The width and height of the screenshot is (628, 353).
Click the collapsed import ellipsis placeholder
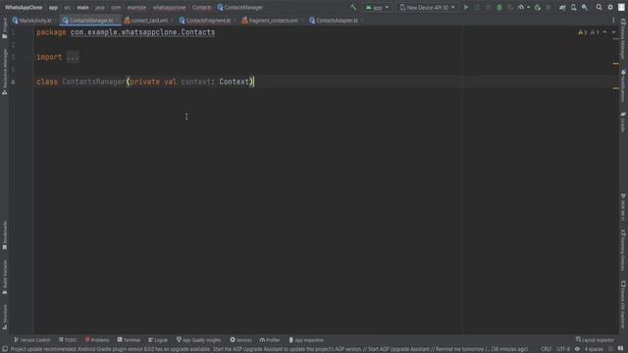73,57
